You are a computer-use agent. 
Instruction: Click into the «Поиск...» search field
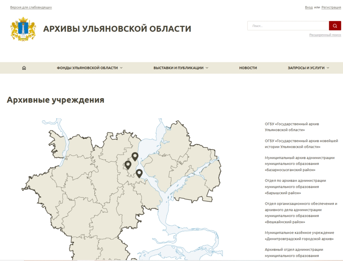pyautogui.click(x=288, y=26)
